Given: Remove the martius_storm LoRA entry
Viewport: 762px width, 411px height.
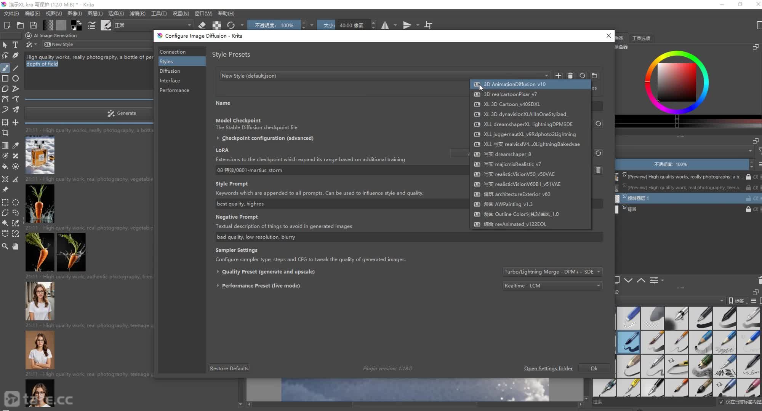Looking at the screenshot, I should 598,170.
